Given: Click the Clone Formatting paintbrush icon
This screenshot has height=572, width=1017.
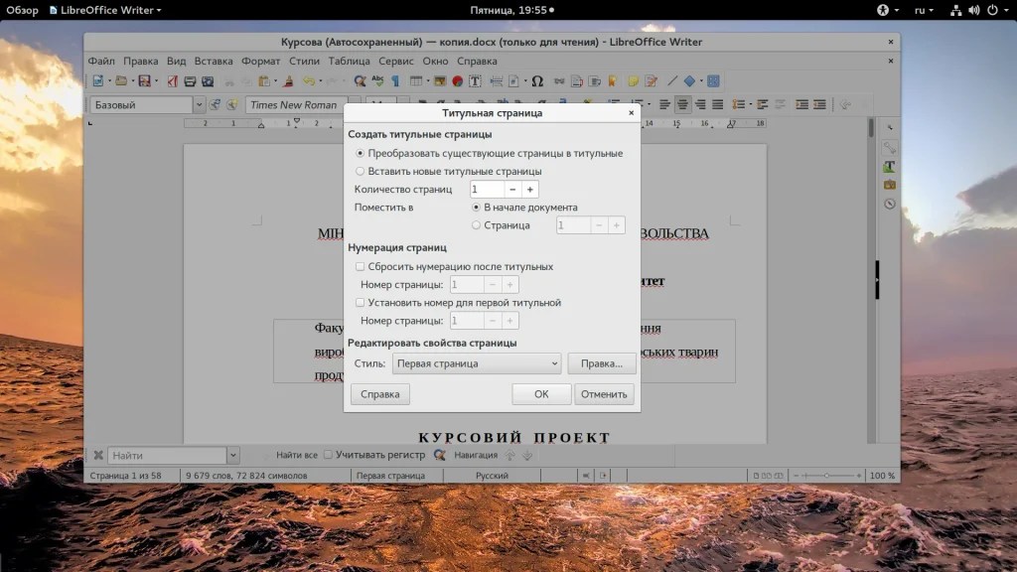Looking at the screenshot, I should [288, 81].
